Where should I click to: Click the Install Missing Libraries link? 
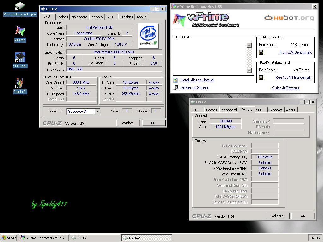(197, 80)
